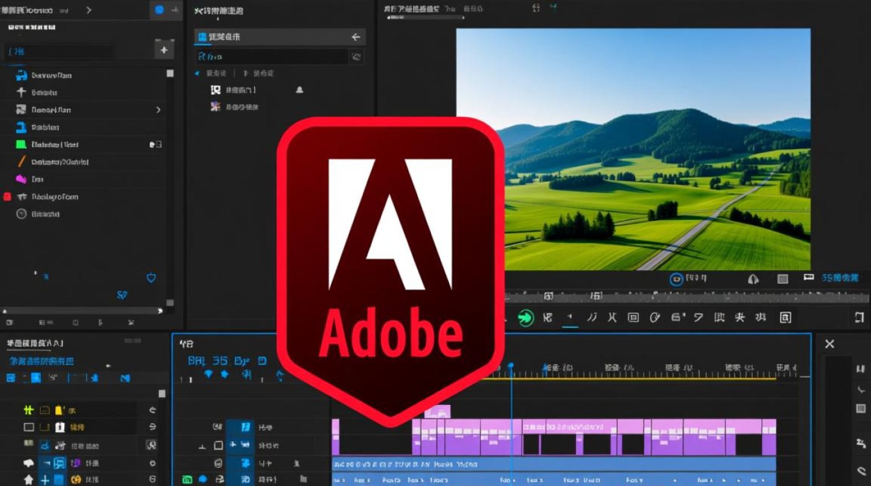Click the blue diamond icon under the timeline timecode
The image size is (871, 486).
pyautogui.click(x=208, y=374)
